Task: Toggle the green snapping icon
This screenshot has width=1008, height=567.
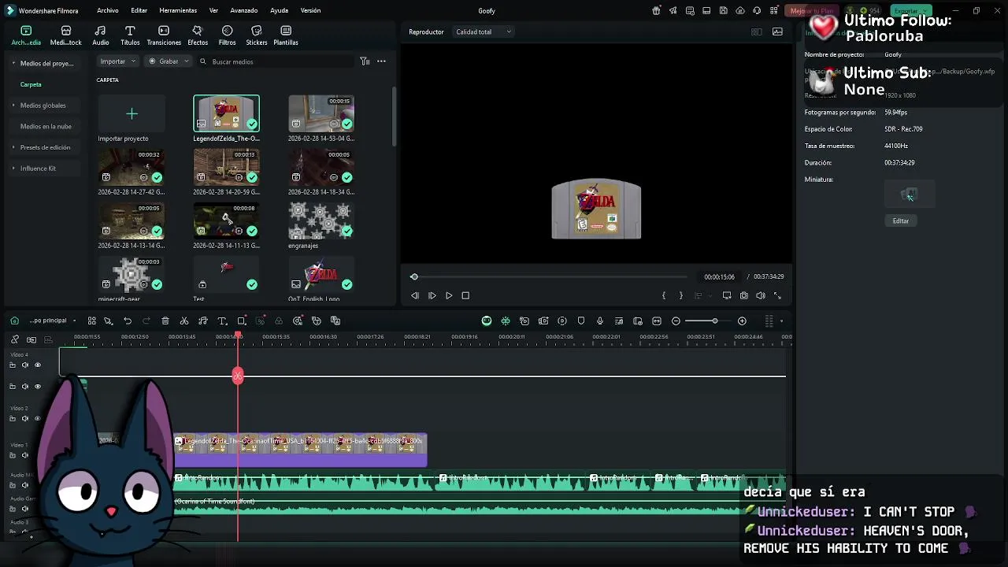Action: coord(506,321)
